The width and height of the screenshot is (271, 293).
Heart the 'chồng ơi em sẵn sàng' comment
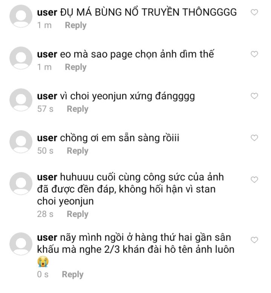coord(254,138)
